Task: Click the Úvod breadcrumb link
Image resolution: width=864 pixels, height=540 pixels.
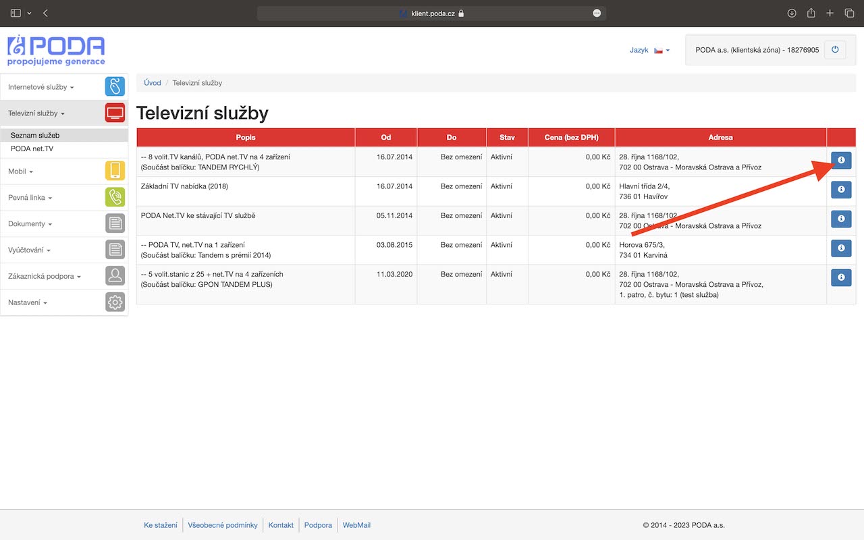Action: (x=153, y=83)
